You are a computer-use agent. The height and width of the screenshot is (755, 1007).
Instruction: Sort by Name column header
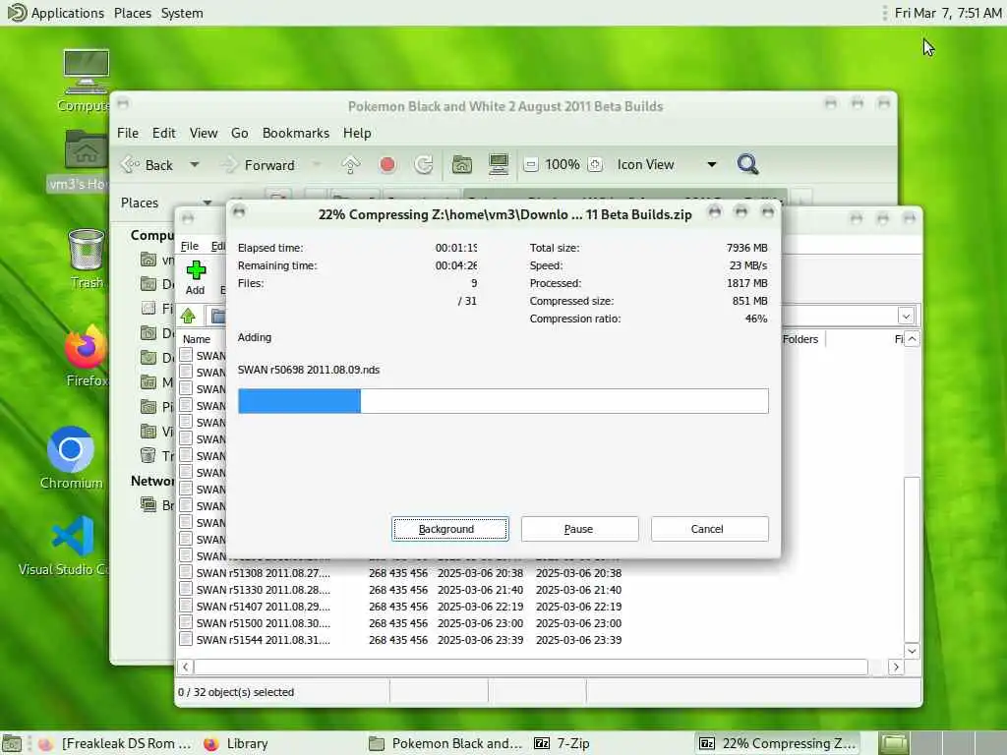[197, 339]
